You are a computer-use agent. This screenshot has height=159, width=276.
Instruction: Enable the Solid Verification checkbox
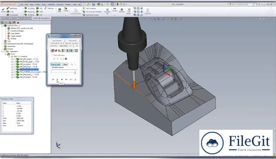pos(52,55)
